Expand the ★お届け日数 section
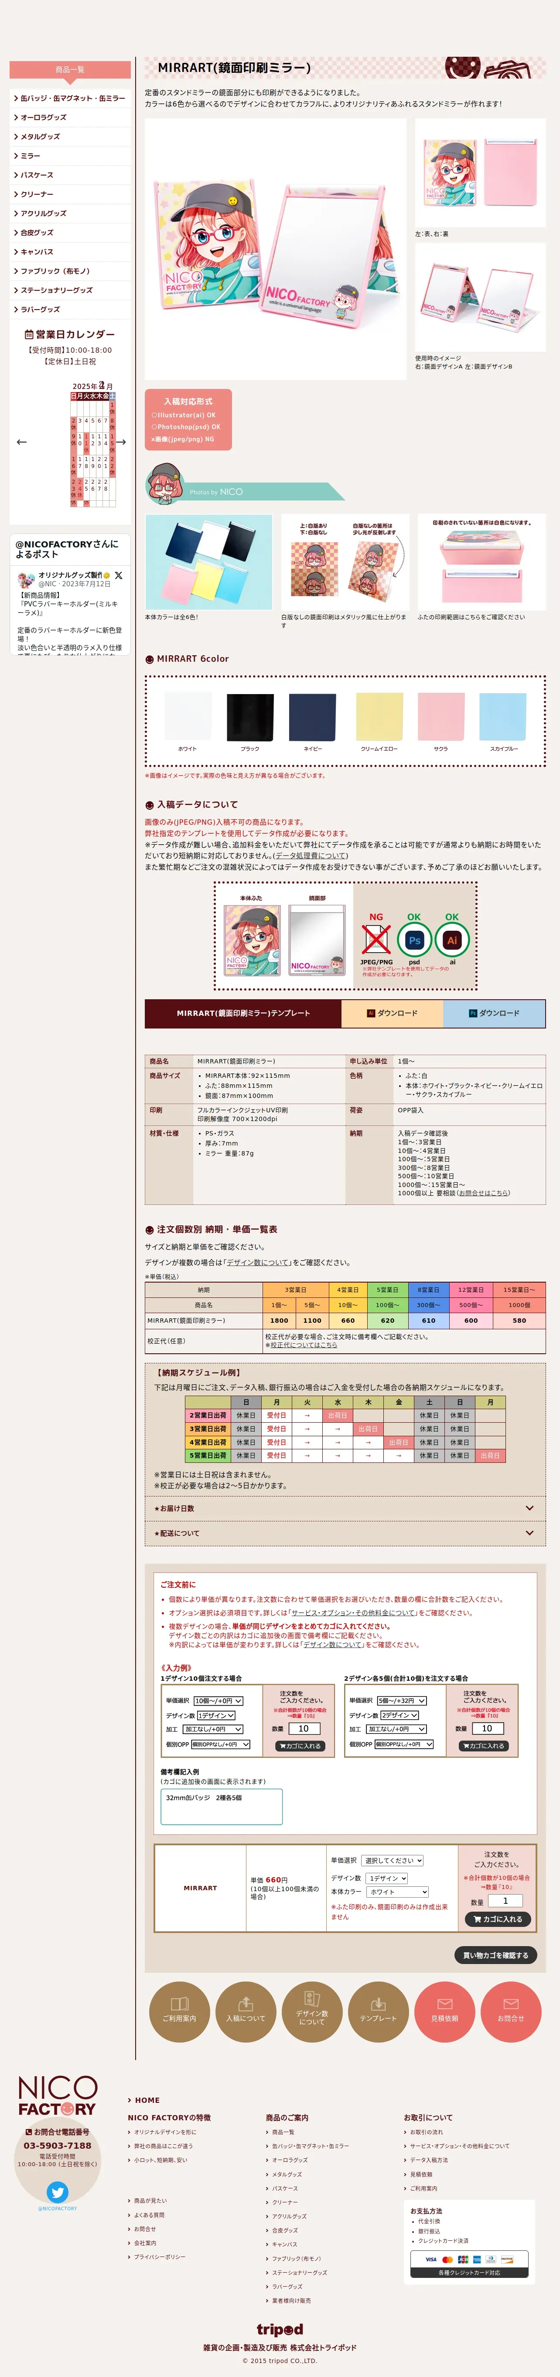 click(x=345, y=1508)
